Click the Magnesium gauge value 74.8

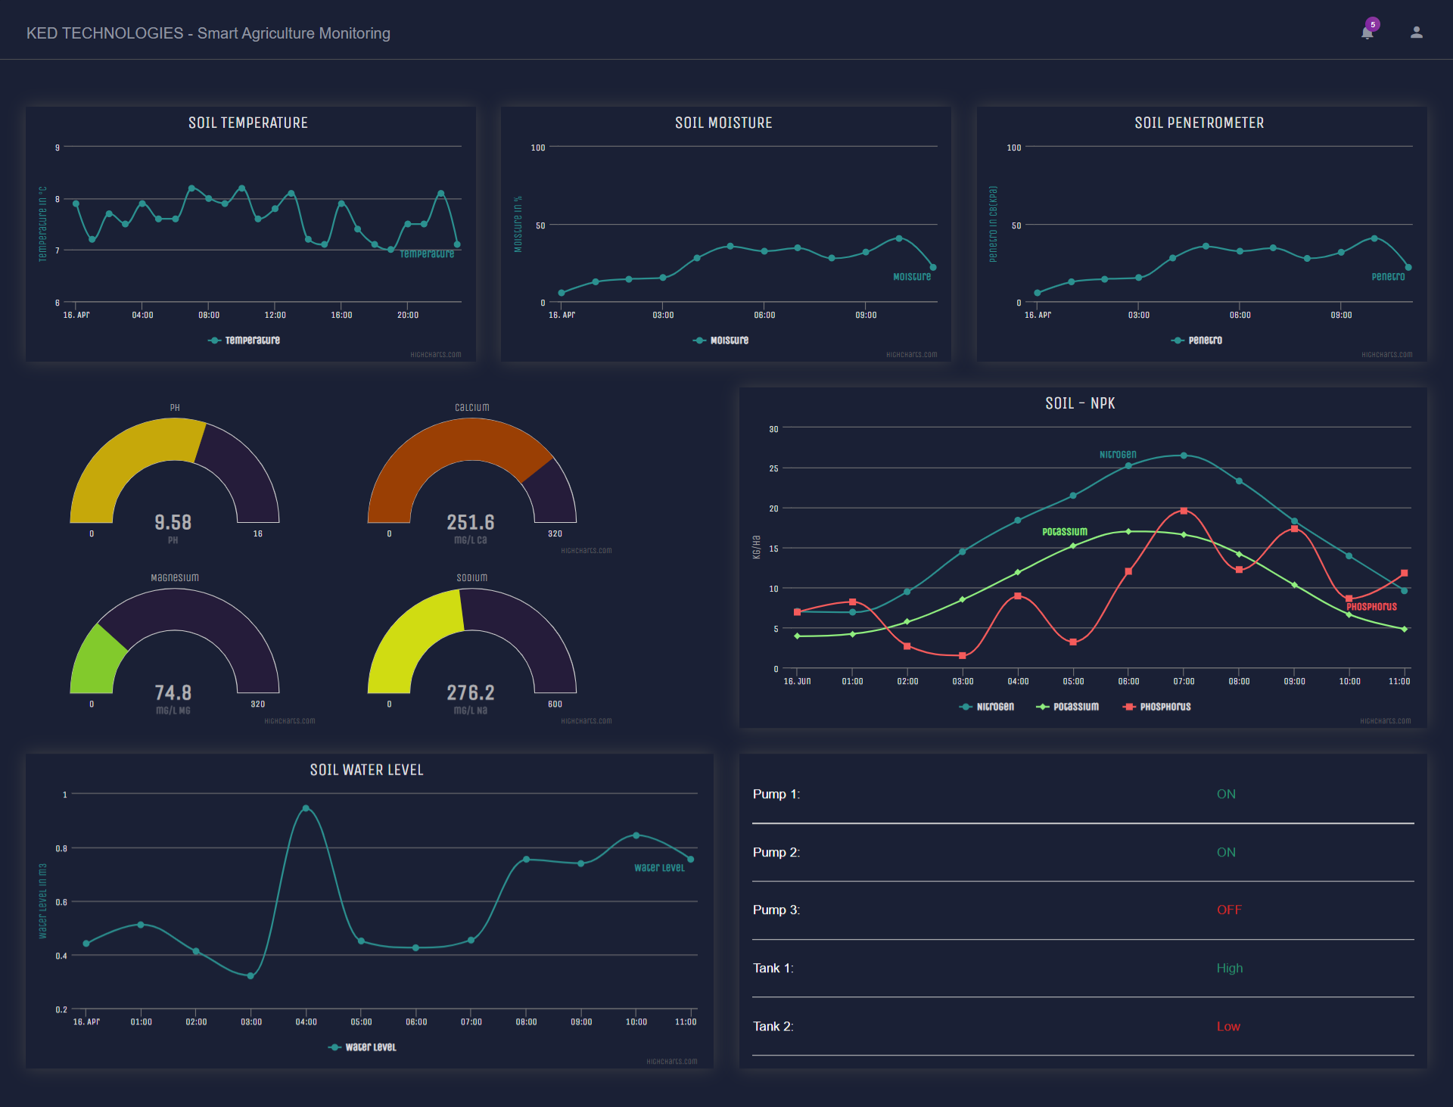(x=173, y=692)
